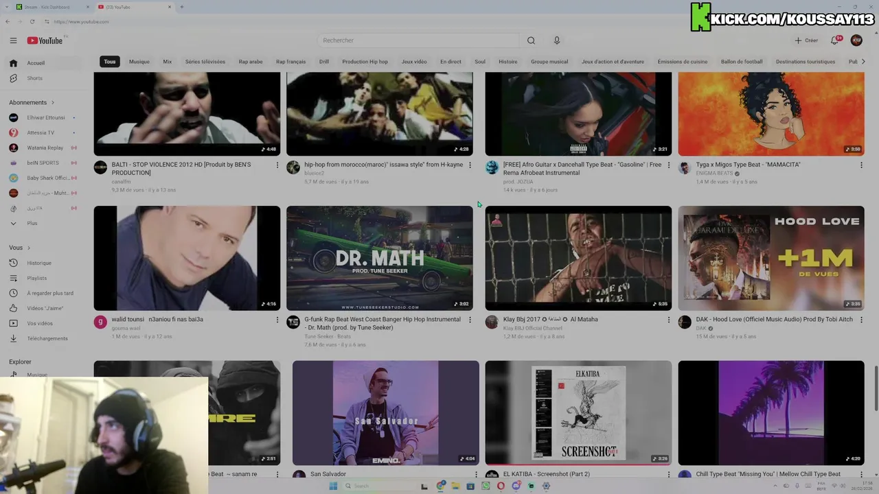Open San Salvador thumbnail video

386,413
